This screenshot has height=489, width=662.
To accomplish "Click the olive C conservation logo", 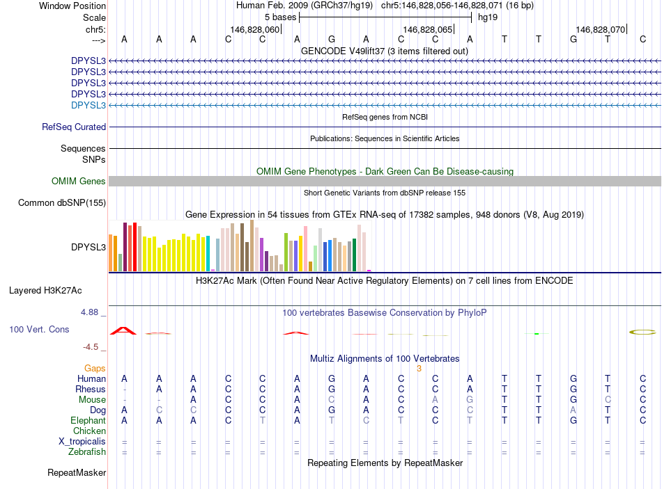I will (642, 332).
